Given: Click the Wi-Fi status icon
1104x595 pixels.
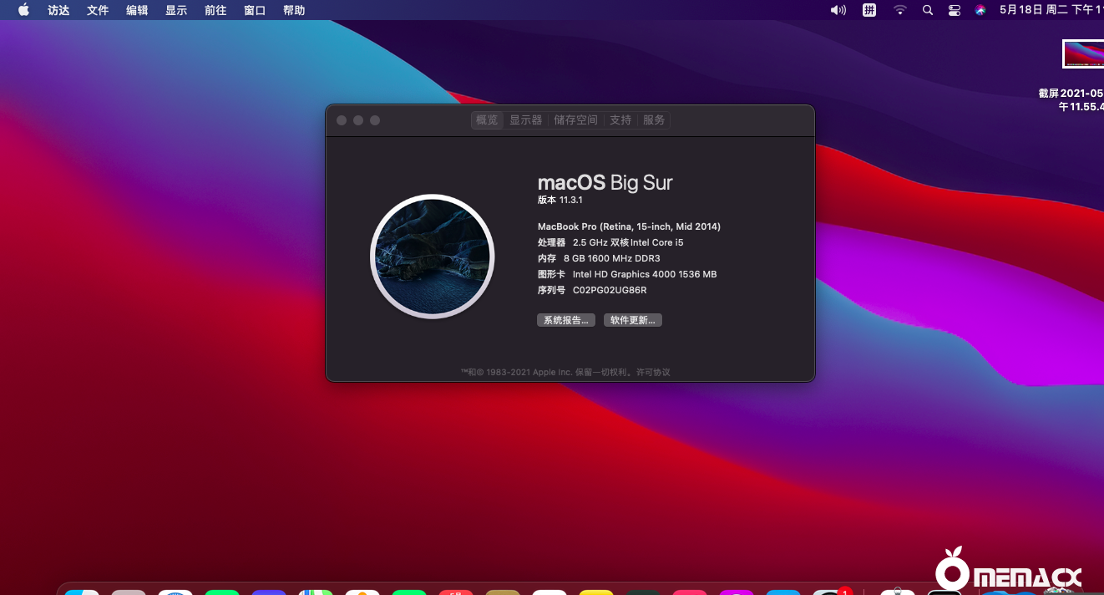Looking at the screenshot, I should [899, 9].
